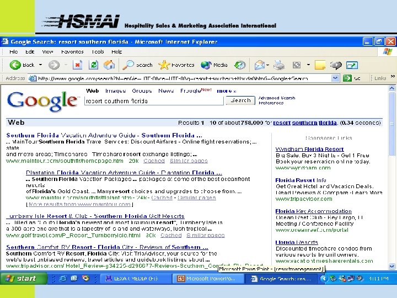The width and height of the screenshot is (397, 298).
Task: Click the Discuss speech bubble icon
Action: 336,65
